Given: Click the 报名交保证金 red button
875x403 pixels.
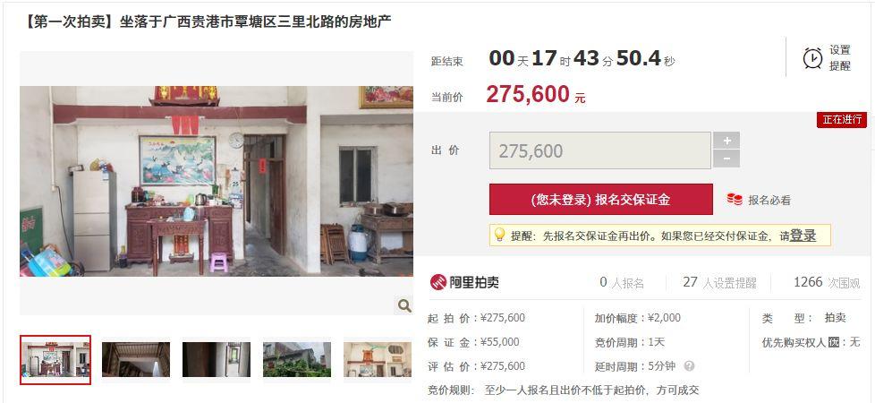Looking at the screenshot, I should tap(601, 200).
